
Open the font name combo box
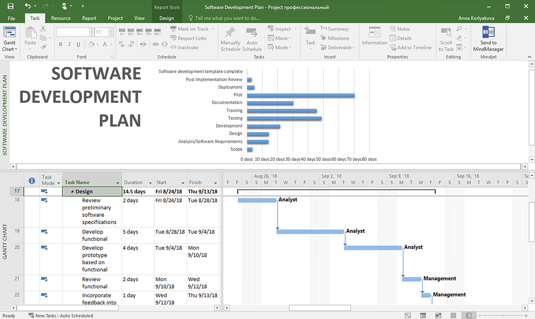tap(75, 32)
